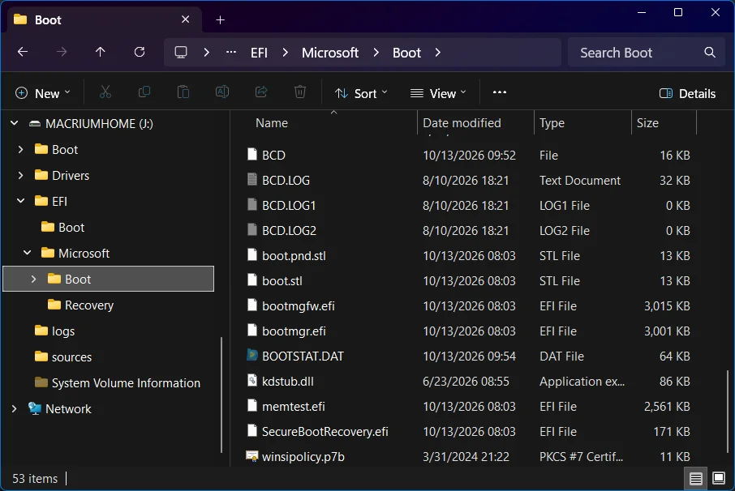Click EFI in the breadcrumb path
Screen dimensions: 735x491
pyautogui.click(x=260, y=53)
